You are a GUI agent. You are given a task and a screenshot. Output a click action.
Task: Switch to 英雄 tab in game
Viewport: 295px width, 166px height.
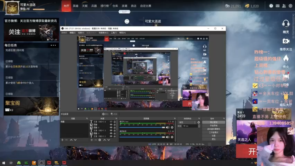pyautogui.click(x=76, y=6)
